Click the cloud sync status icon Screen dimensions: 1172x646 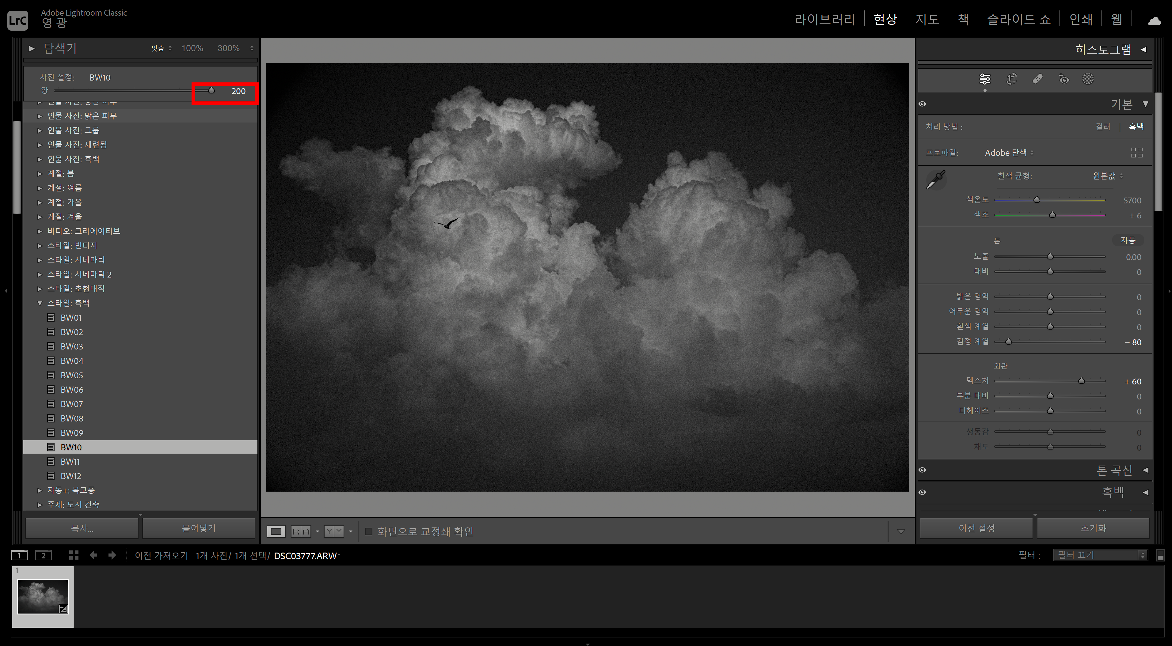(1154, 21)
